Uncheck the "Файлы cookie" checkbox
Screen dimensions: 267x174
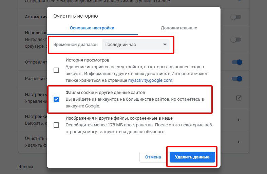[56, 99]
